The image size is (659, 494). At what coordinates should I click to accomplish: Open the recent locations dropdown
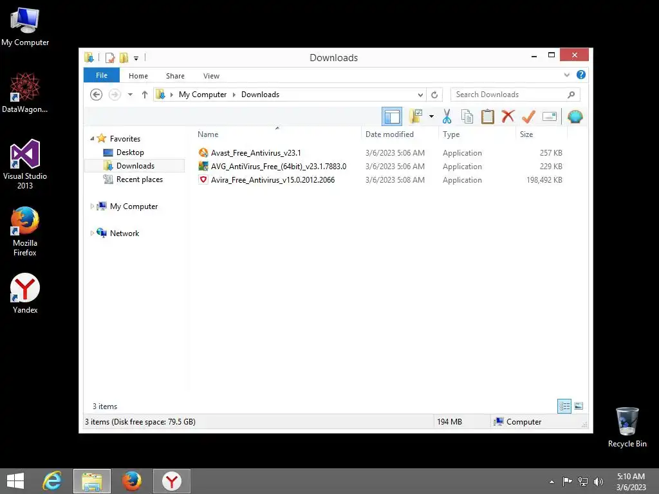click(x=130, y=95)
